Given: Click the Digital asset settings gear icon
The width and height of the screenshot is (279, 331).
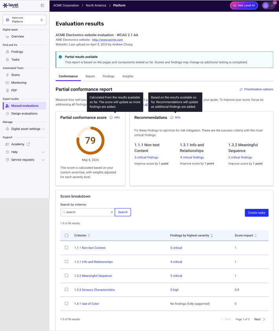Looking at the screenshot, I should click(7, 129).
